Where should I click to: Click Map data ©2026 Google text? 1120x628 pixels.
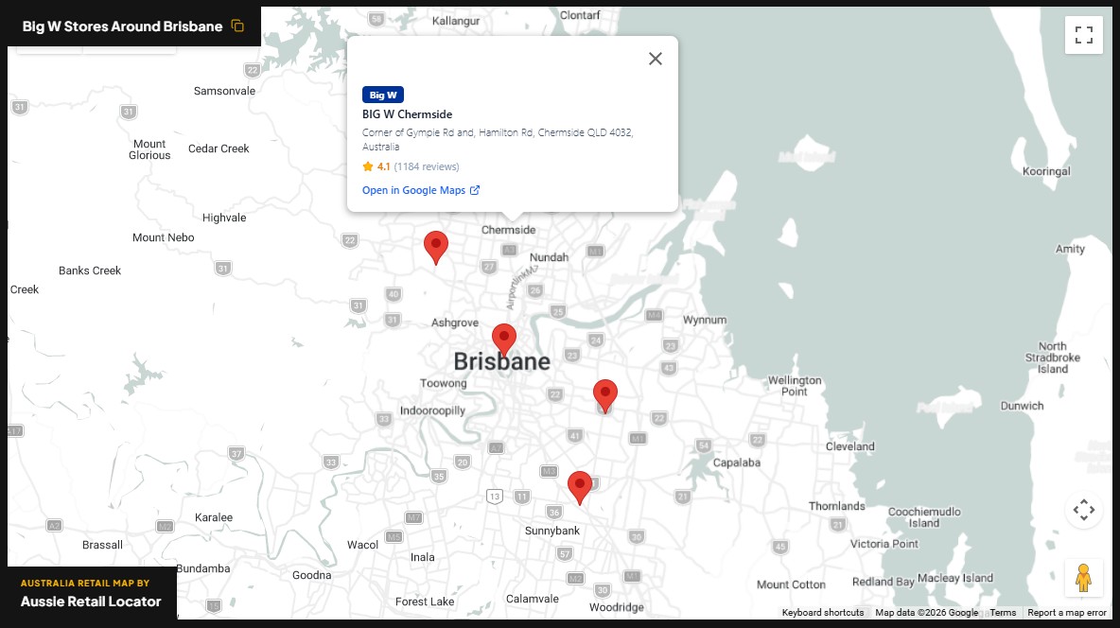926,612
